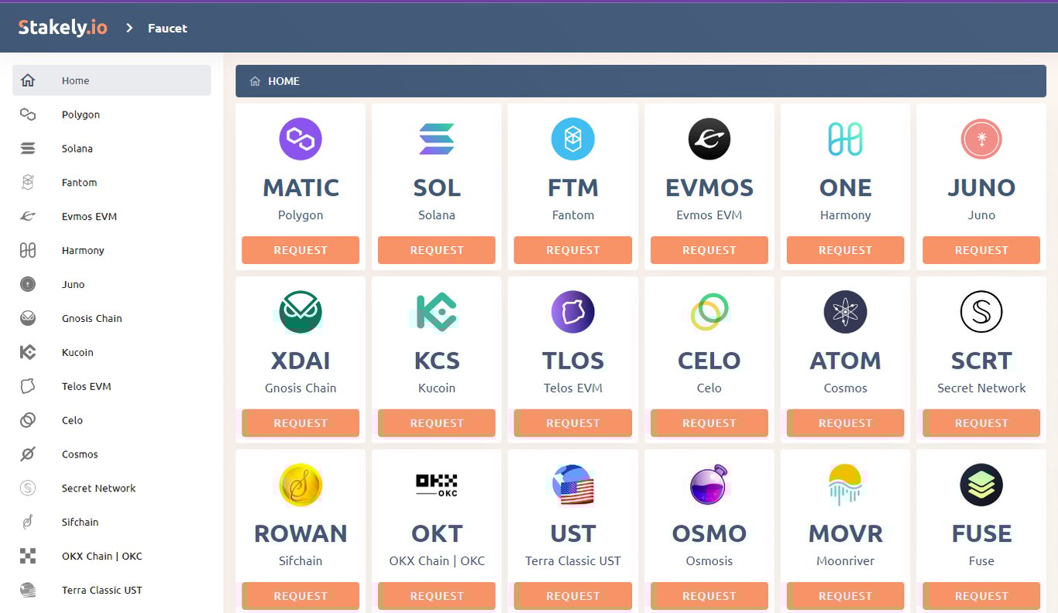This screenshot has width=1058, height=613.
Task: Click the Telos EVM sidebar icon
Action: (28, 386)
